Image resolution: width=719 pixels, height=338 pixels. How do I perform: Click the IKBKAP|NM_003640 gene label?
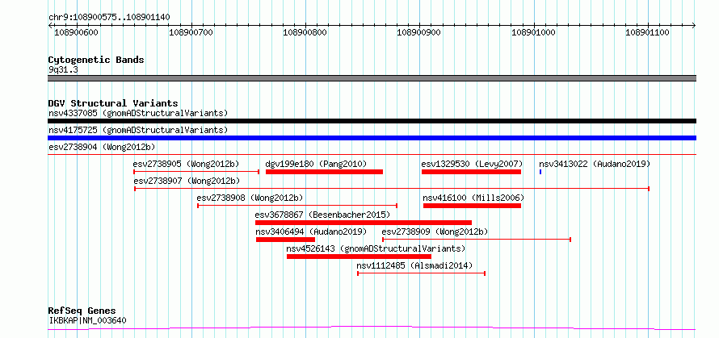point(87,320)
